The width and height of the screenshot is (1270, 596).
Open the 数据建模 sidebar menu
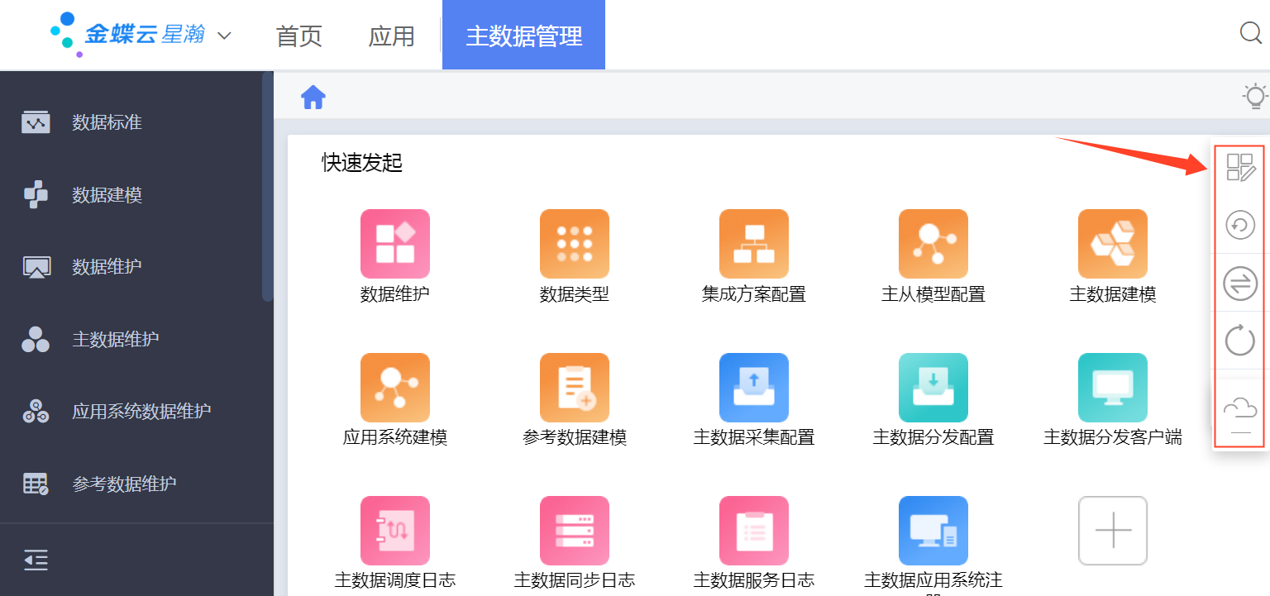pyautogui.click(x=136, y=195)
